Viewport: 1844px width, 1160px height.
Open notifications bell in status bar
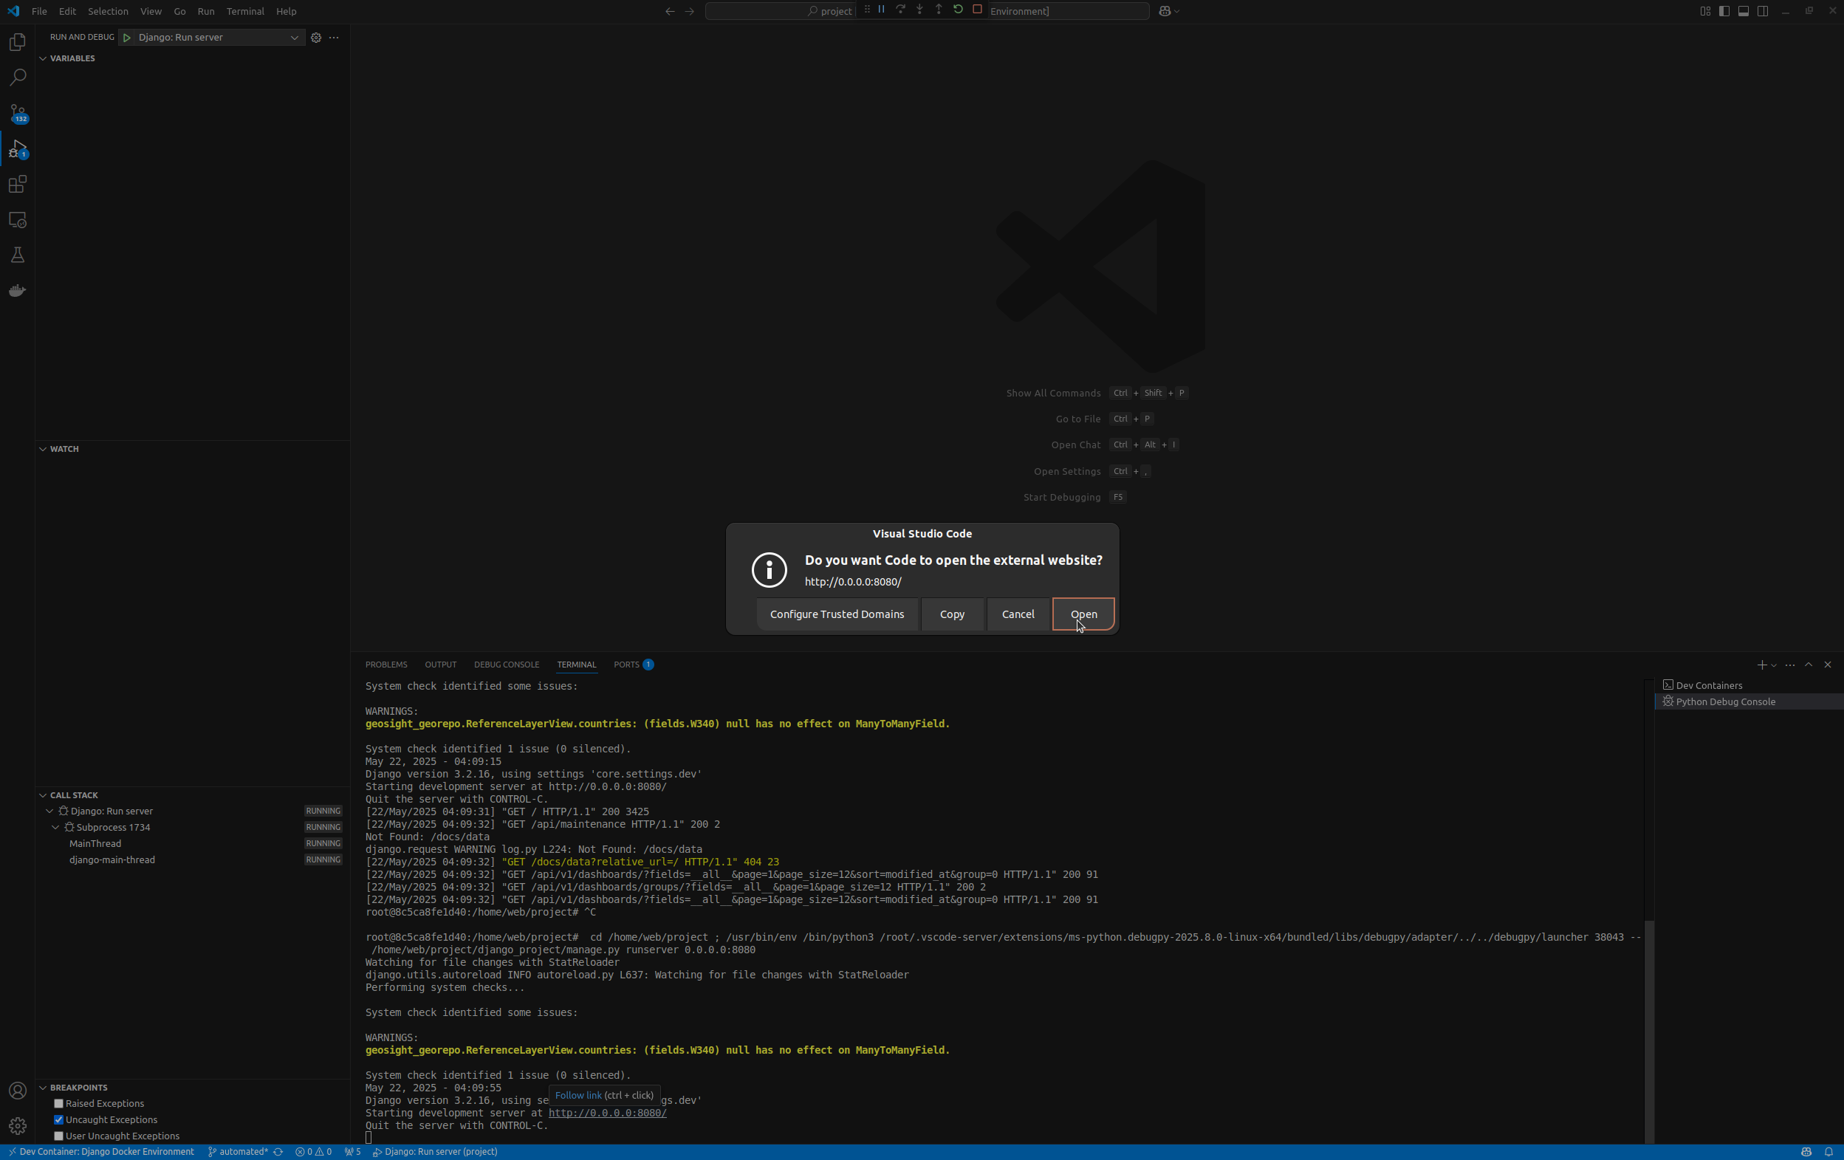[x=1828, y=1152]
